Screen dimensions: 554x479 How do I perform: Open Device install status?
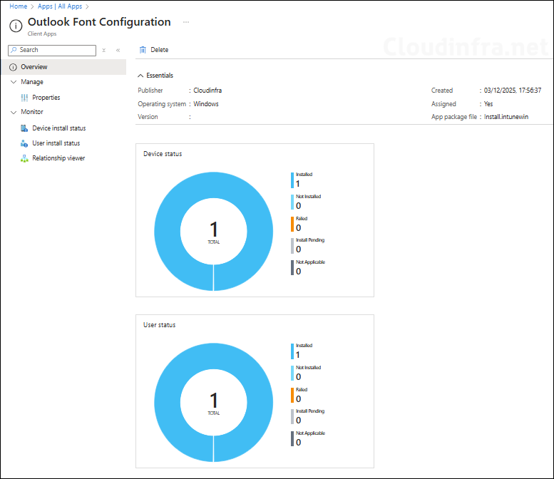click(59, 128)
